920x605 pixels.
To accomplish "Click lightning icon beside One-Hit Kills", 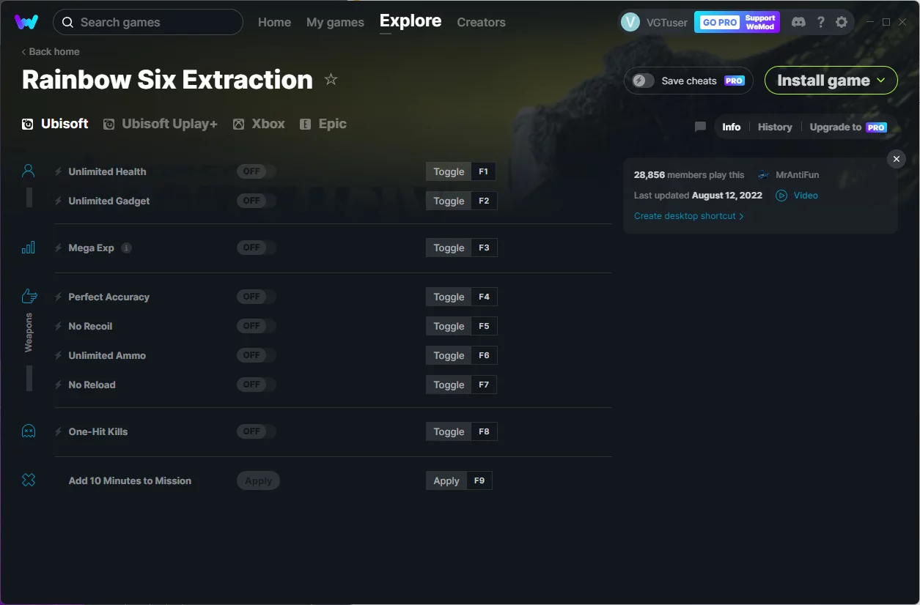I will click(59, 431).
